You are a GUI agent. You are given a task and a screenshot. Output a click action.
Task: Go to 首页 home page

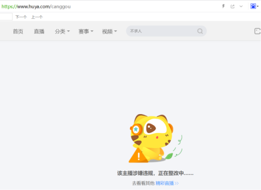pyautogui.click(x=18, y=31)
